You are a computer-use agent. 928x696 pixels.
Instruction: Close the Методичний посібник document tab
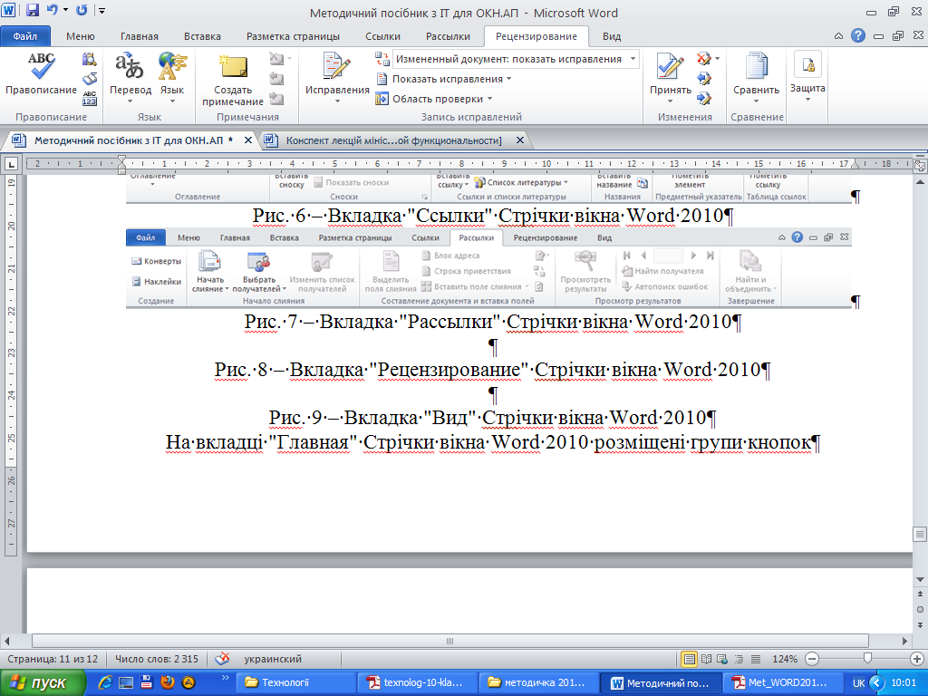[x=248, y=140]
